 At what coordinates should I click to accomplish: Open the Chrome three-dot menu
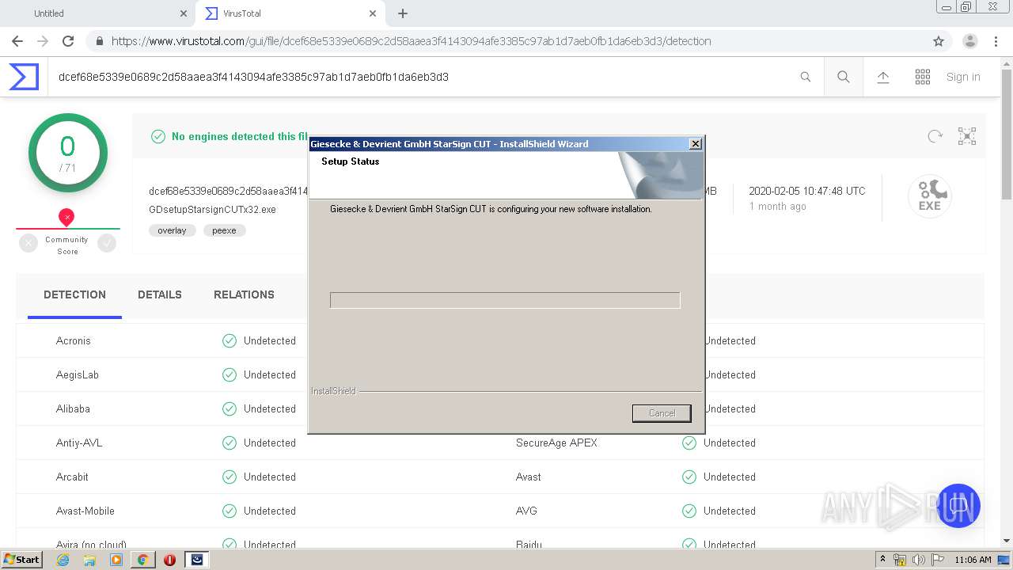point(996,41)
